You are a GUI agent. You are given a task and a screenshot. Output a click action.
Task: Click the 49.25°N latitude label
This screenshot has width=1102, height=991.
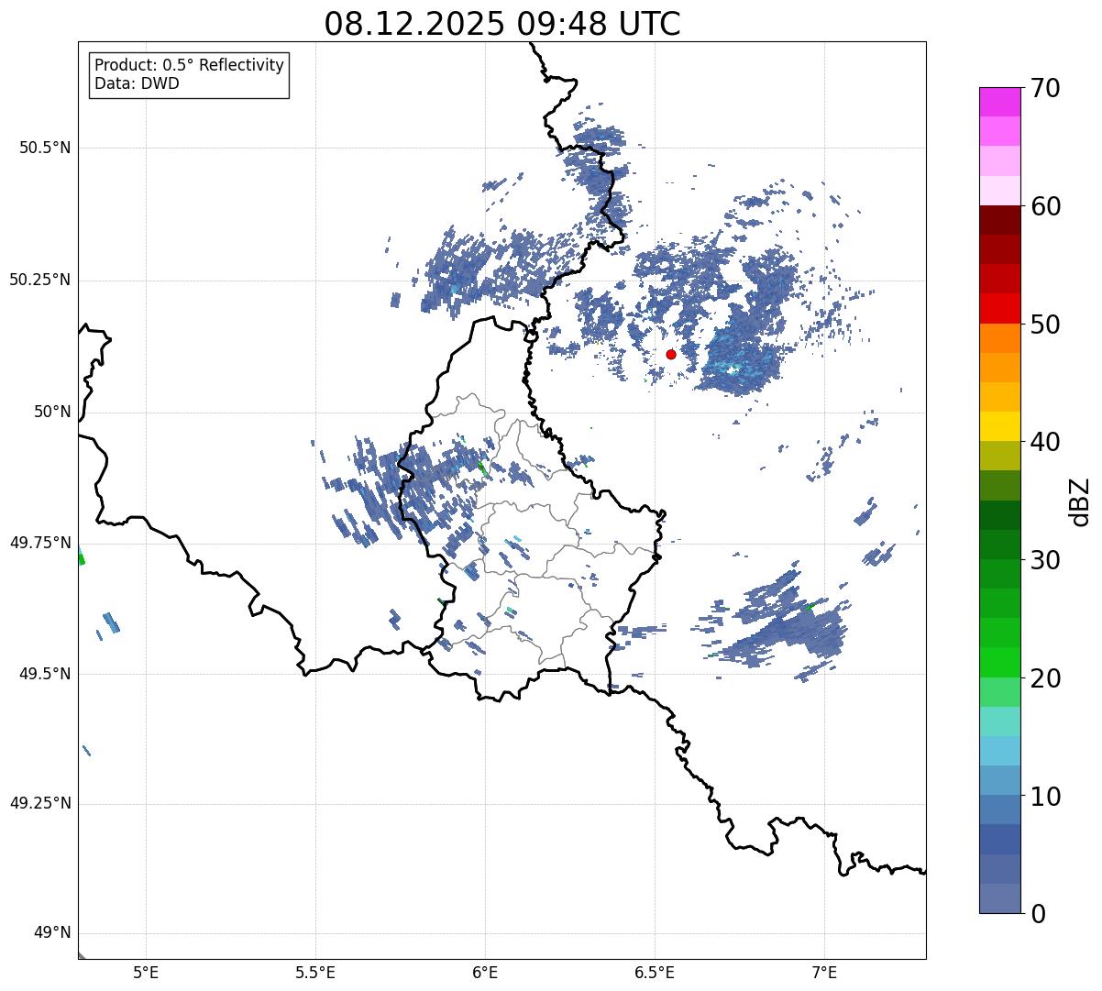point(40,803)
